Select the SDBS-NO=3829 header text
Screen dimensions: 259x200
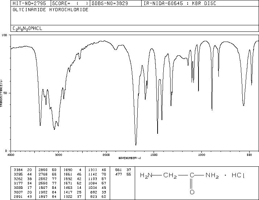110,4
